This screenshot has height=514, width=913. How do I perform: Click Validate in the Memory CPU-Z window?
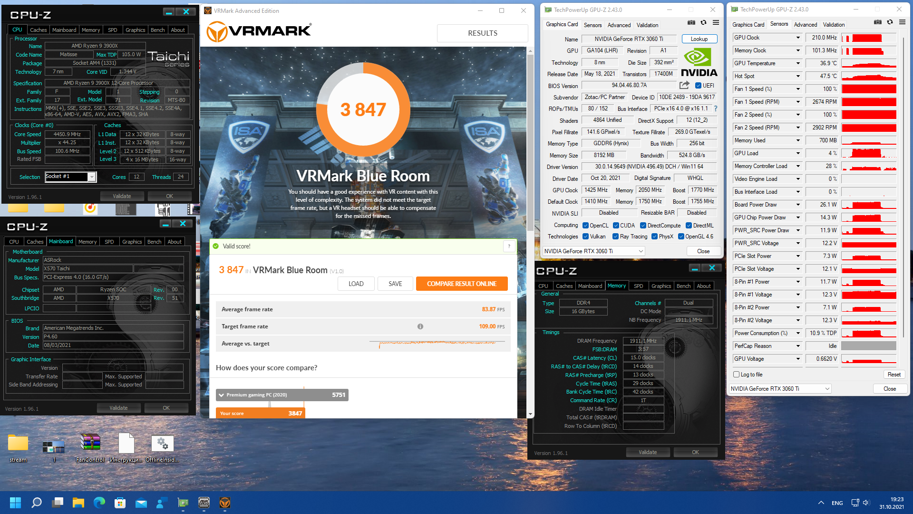click(648, 452)
